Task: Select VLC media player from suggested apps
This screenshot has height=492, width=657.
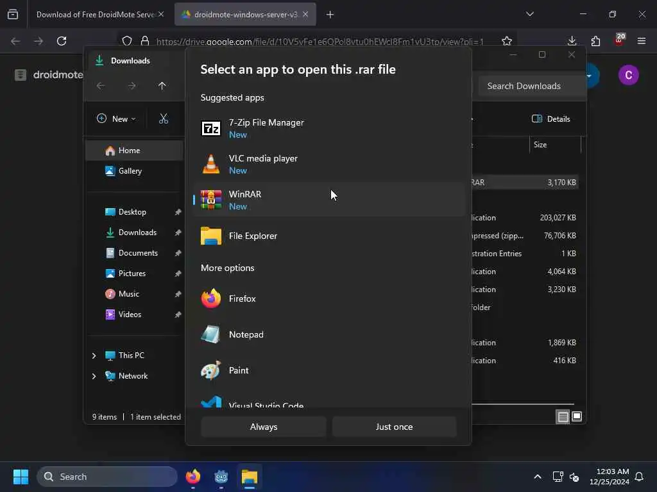Action: (329, 164)
